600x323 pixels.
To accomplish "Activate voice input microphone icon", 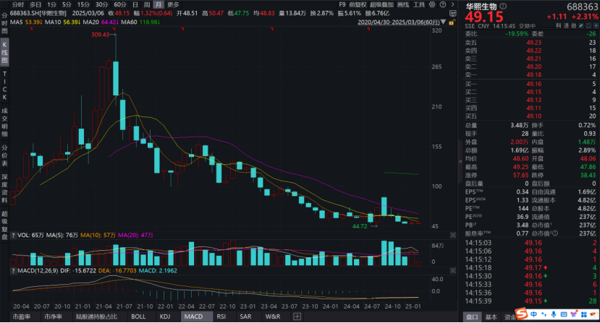I will [x=554, y=314].
